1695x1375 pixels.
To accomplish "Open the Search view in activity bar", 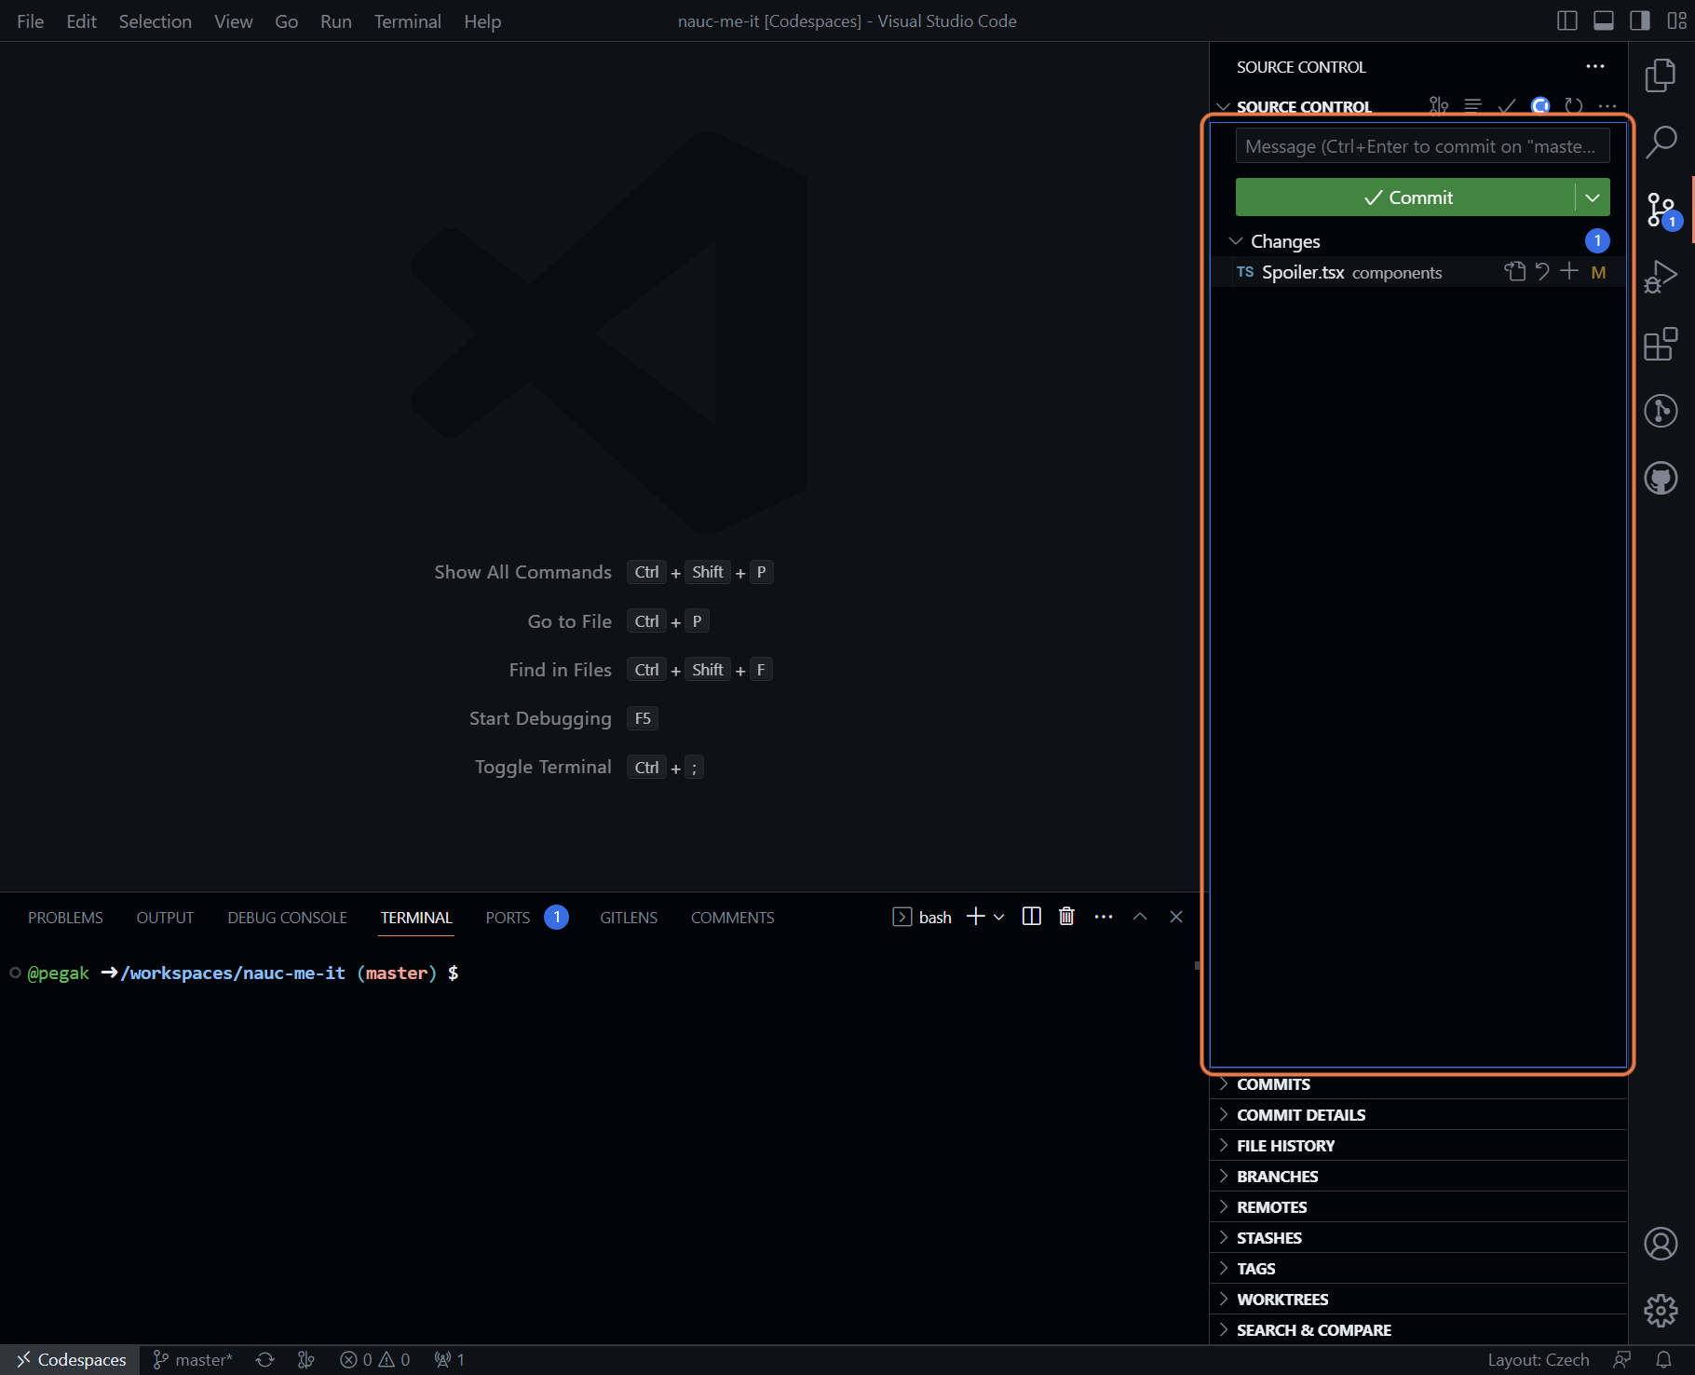I will tap(1661, 142).
